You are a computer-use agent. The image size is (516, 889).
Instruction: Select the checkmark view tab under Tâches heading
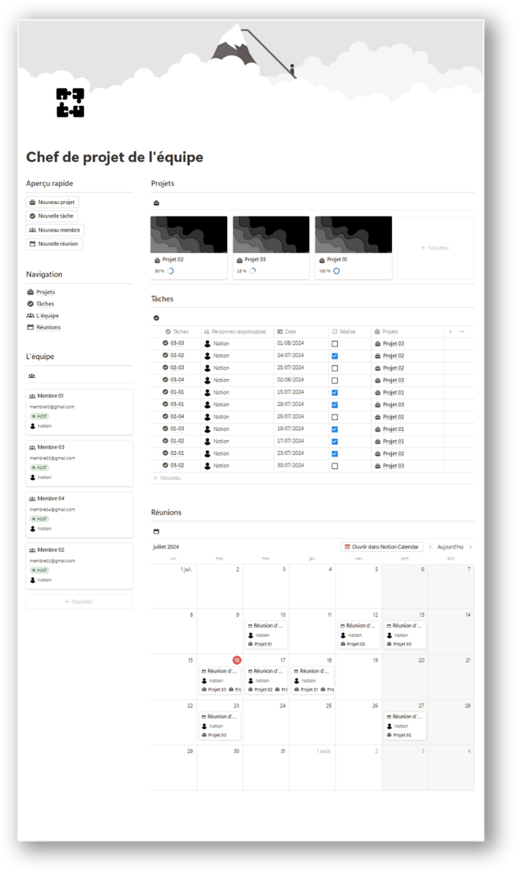pyautogui.click(x=156, y=318)
